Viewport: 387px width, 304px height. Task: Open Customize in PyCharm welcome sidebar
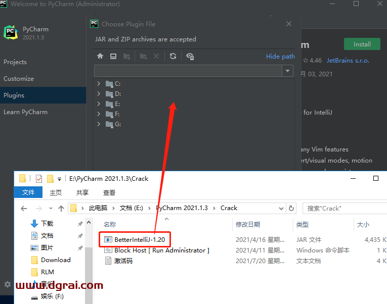(x=19, y=79)
